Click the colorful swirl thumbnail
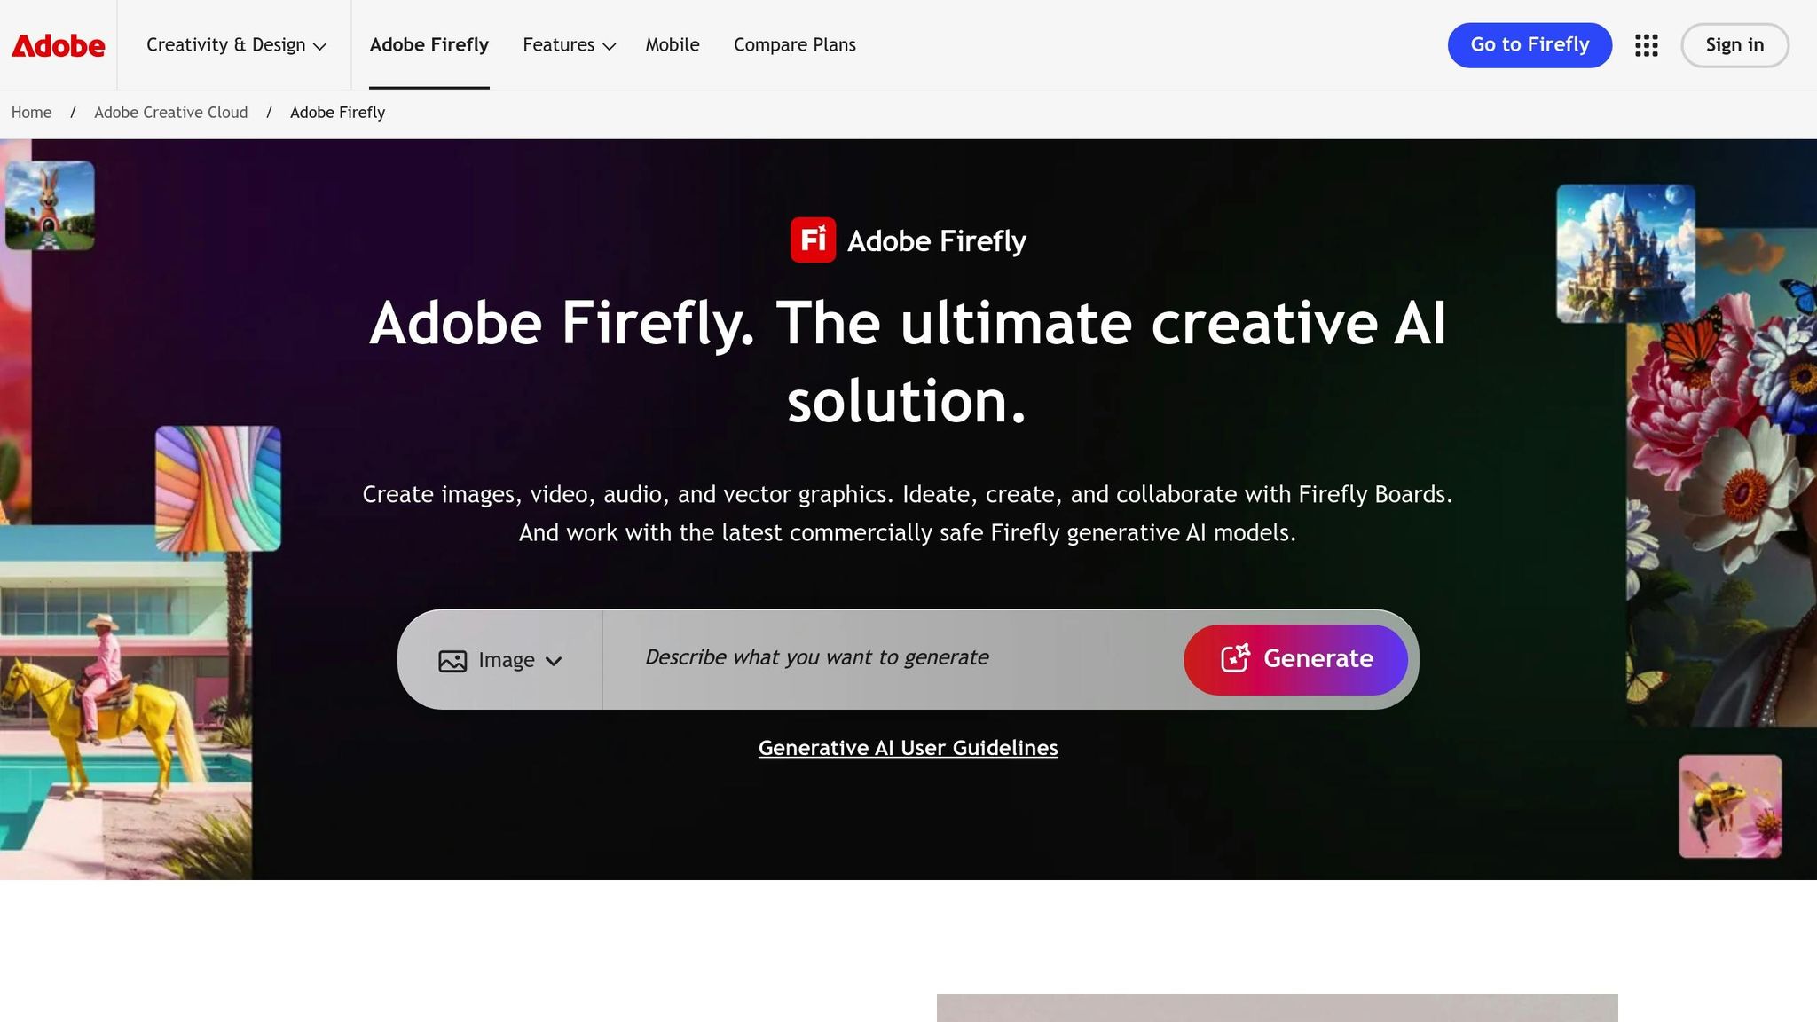The width and height of the screenshot is (1817, 1022). pos(218,488)
